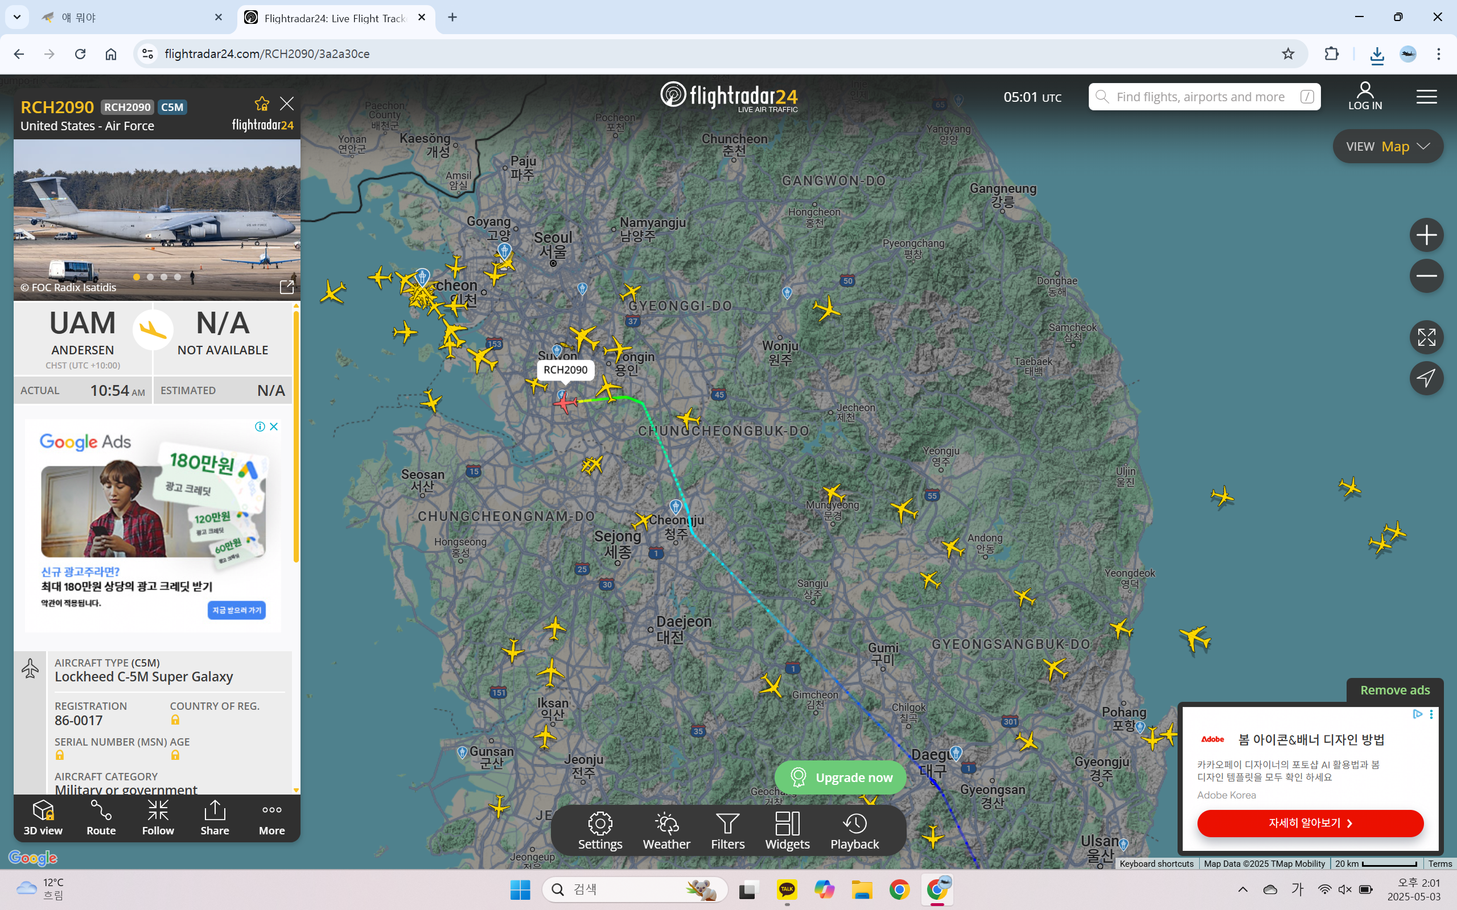Open the More options in flight panel
The width and height of the screenshot is (1457, 910).
pyautogui.click(x=271, y=817)
